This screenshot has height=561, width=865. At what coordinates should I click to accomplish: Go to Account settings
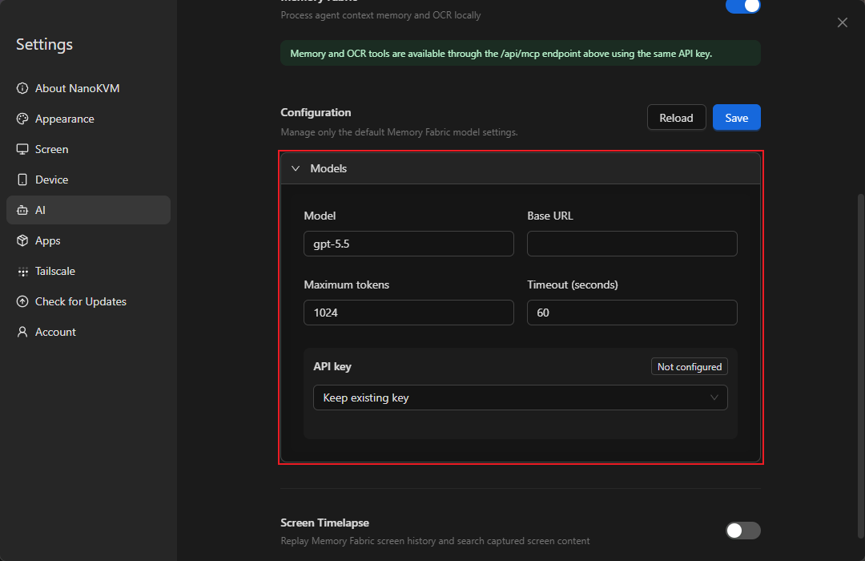[88, 332]
